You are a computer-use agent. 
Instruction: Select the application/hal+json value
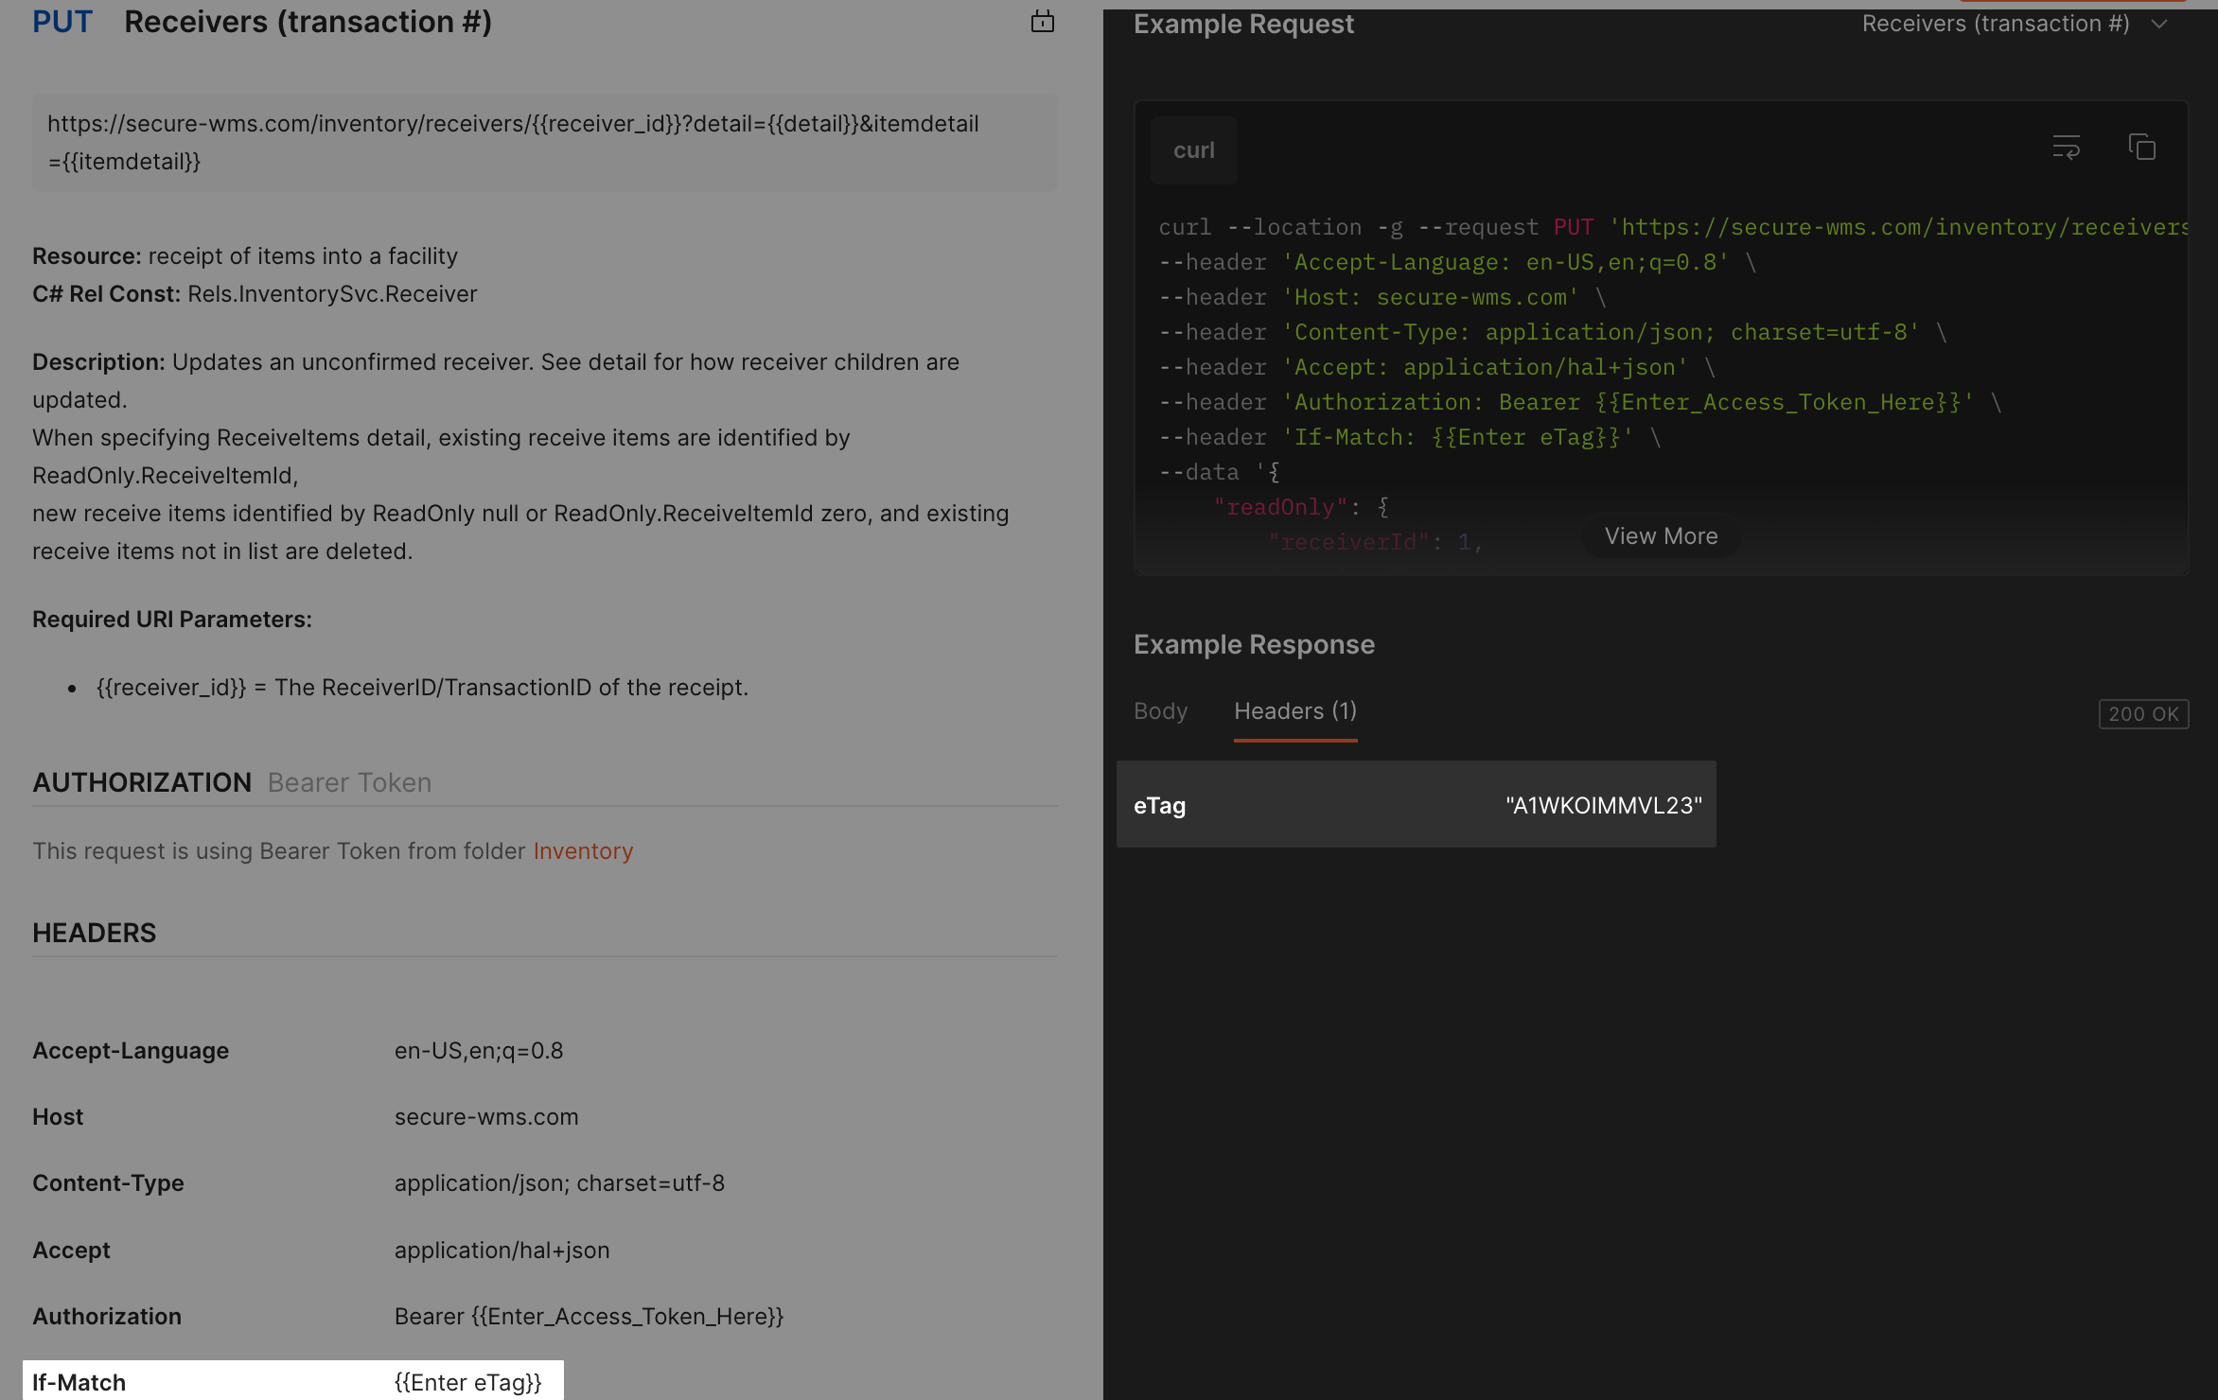click(502, 1251)
